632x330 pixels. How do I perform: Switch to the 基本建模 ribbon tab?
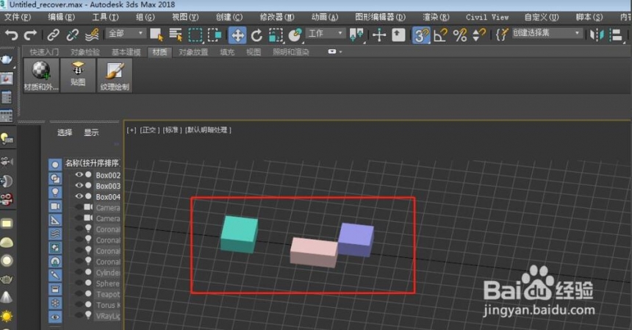126,52
